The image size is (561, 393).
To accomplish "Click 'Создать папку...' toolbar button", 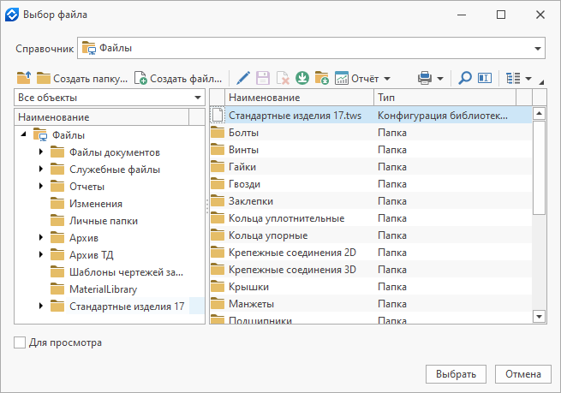I will 82,78.
